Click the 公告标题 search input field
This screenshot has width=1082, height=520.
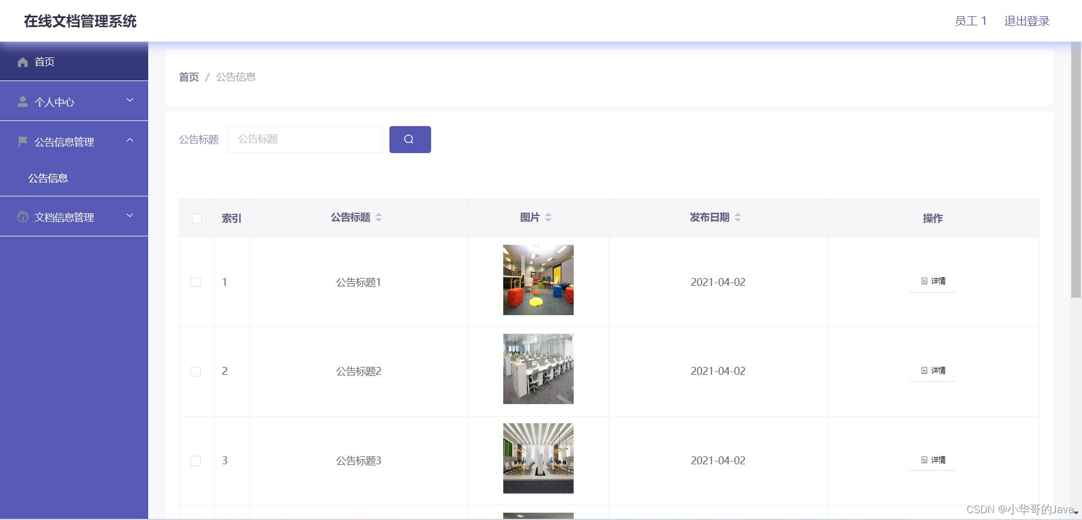(x=305, y=140)
